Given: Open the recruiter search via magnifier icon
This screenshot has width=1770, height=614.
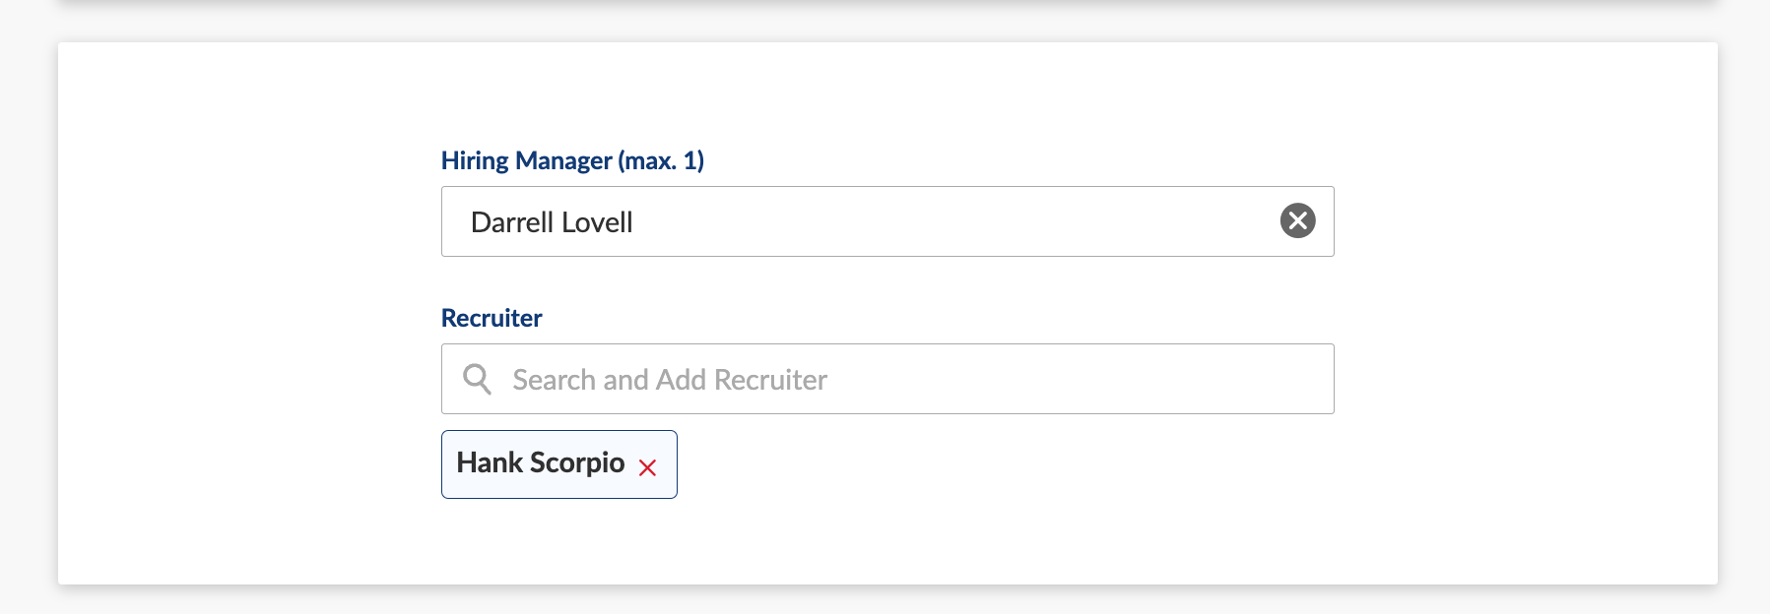Looking at the screenshot, I should coord(478,379).
